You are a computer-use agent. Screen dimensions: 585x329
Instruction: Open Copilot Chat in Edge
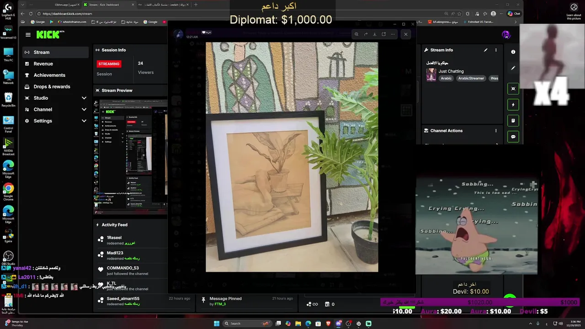[x=514, y=14]
